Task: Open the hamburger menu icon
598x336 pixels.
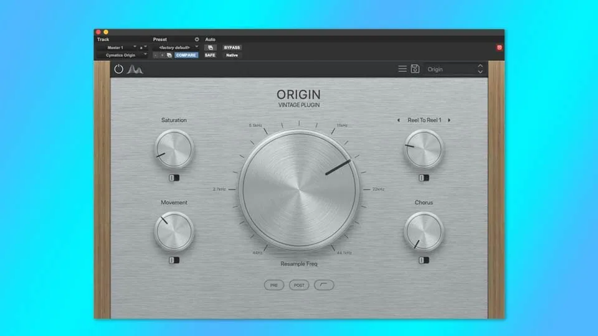Action: point(402,69)
